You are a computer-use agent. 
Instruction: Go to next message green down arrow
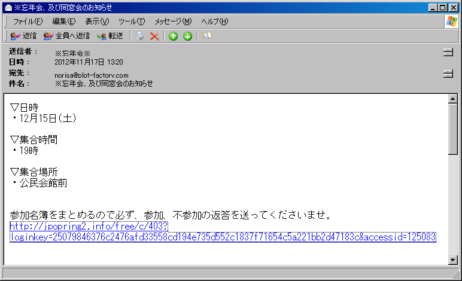[187, 36]
